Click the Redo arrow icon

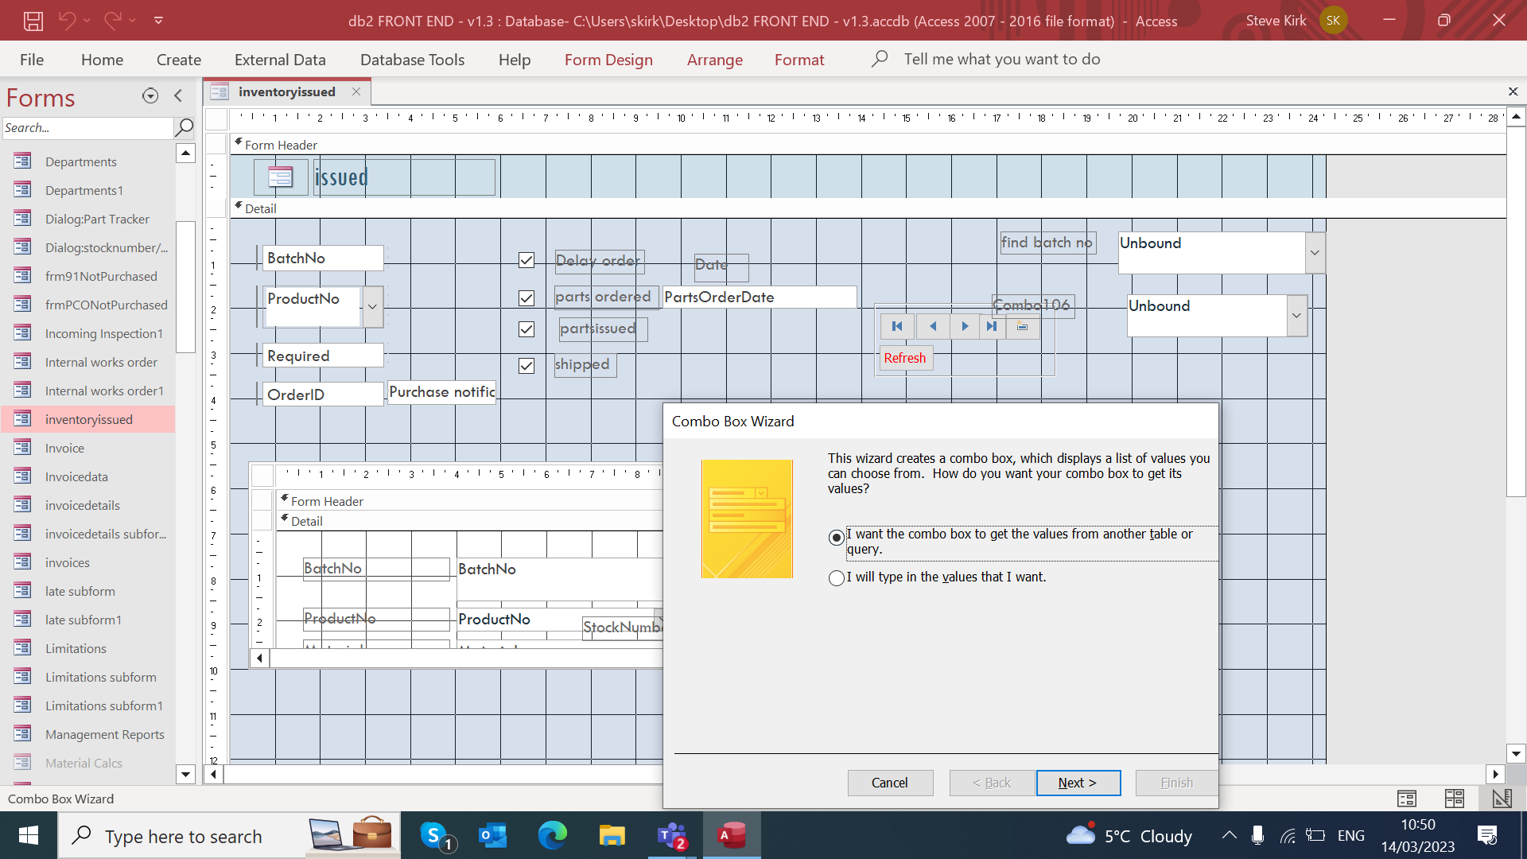tap(112, 21)
